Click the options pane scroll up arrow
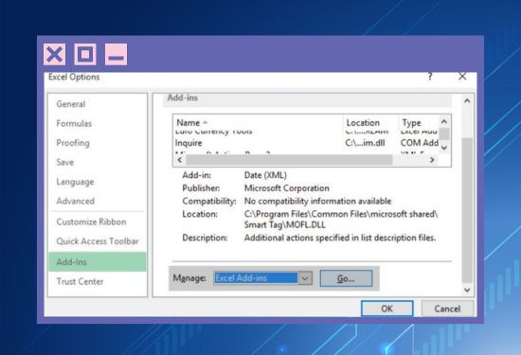Image resolution: width=521 pixels, height=355 pixels. tap(467, 100)
